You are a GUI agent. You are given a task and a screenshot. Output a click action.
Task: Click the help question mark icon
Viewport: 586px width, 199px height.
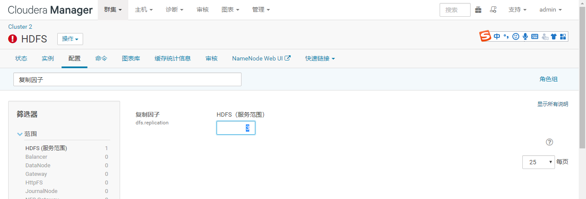point(549,142)
